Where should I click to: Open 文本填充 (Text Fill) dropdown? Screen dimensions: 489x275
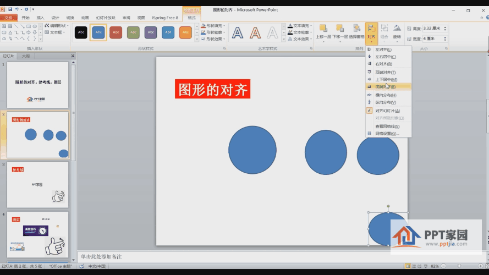click(300, 25)
